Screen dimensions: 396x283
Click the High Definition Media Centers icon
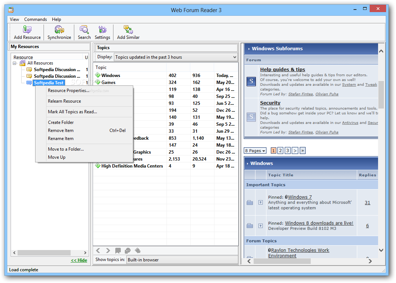point(98,166)
